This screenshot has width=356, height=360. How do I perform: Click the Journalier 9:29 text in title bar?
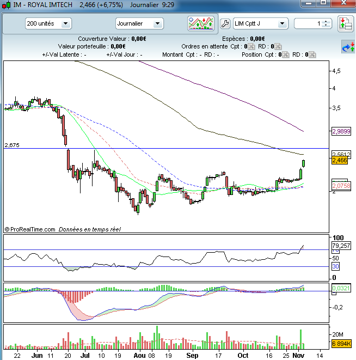pos(152,4)
